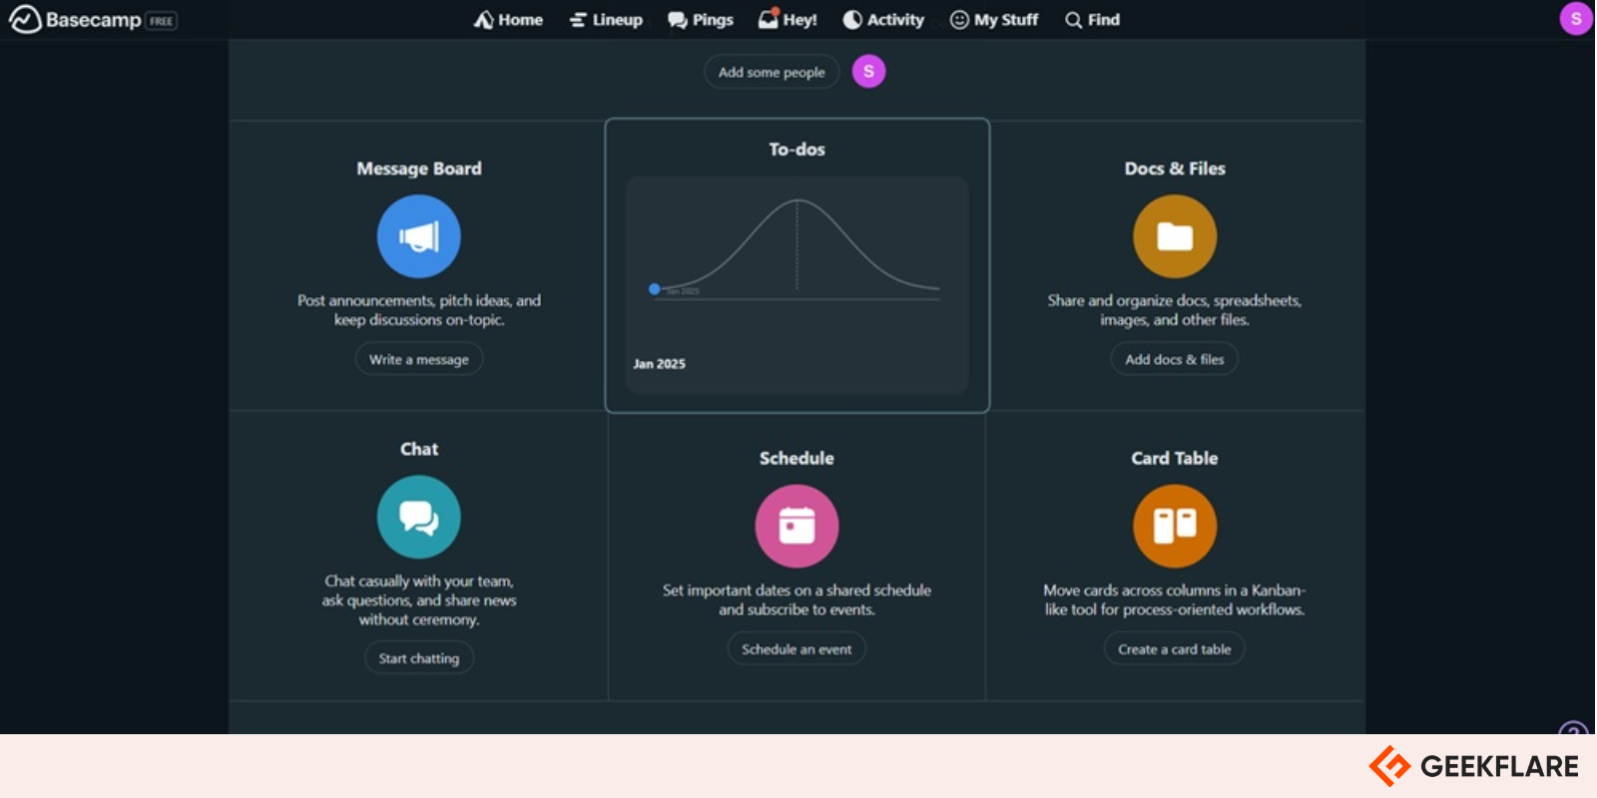Click the Card Table description text
This screenshot has width=1597, height=798.
pyautogui.click(x=1175, y=599)
